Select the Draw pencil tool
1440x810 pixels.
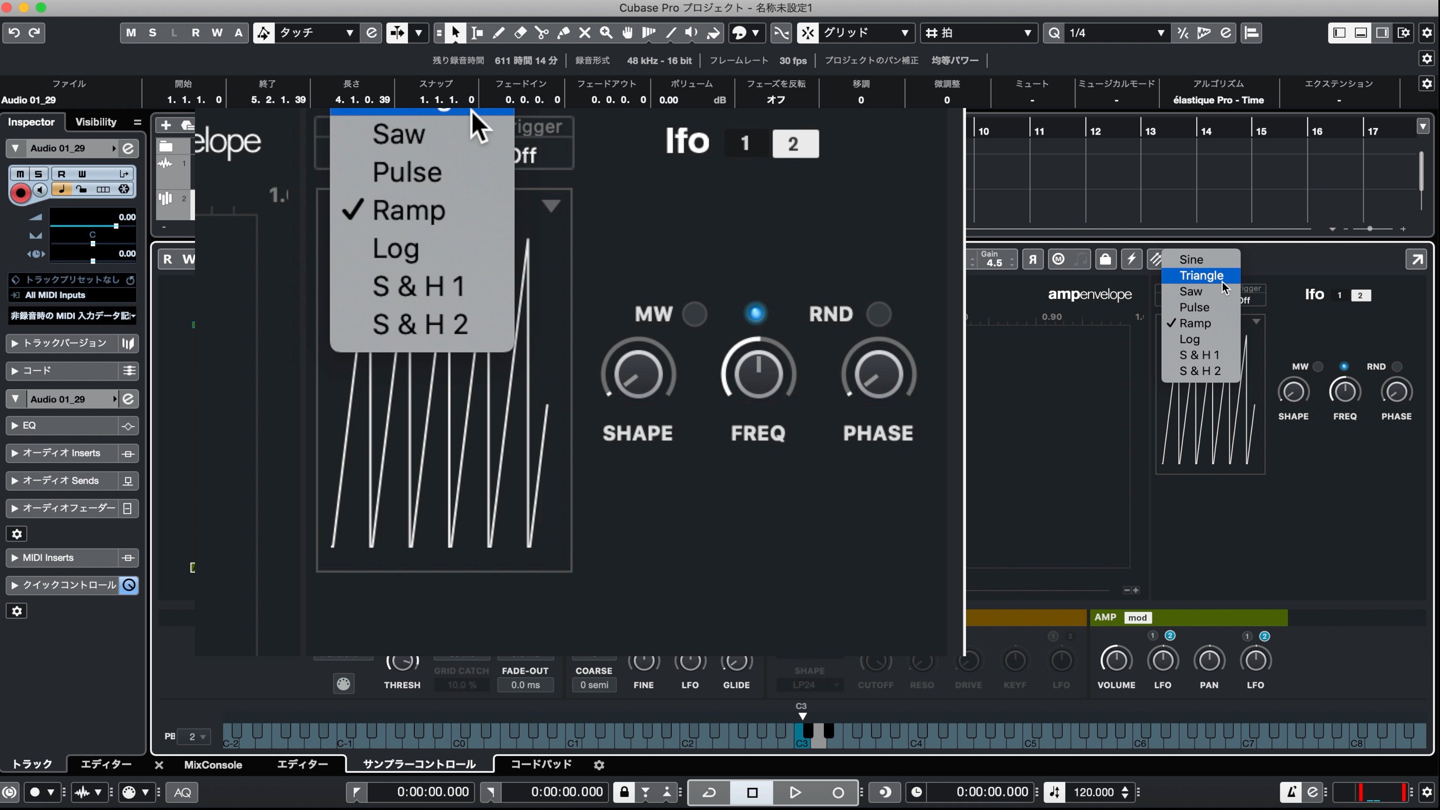pyautogui.click(x=499, y=33)
